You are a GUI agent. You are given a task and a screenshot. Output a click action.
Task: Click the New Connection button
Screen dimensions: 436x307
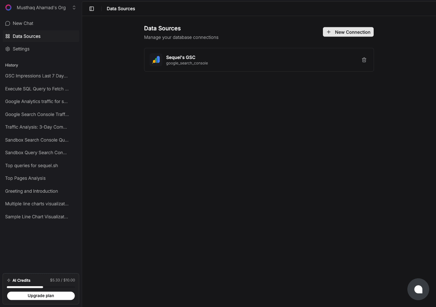pos(348,32)
